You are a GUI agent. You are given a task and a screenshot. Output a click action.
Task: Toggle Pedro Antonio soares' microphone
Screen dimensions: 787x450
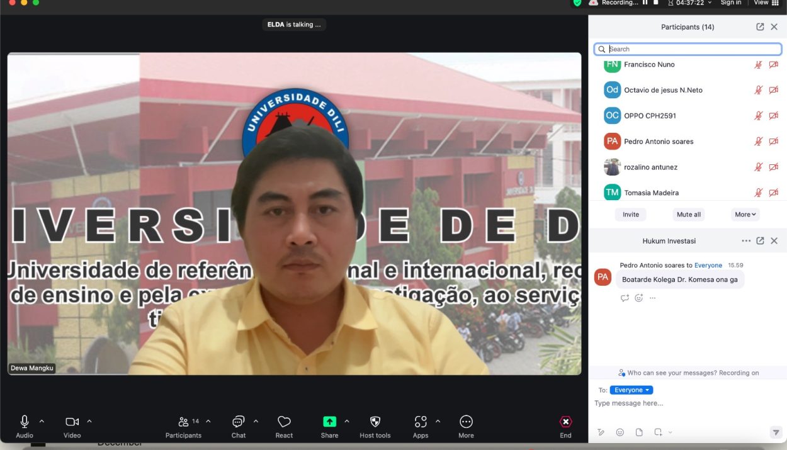click(759, 141)
